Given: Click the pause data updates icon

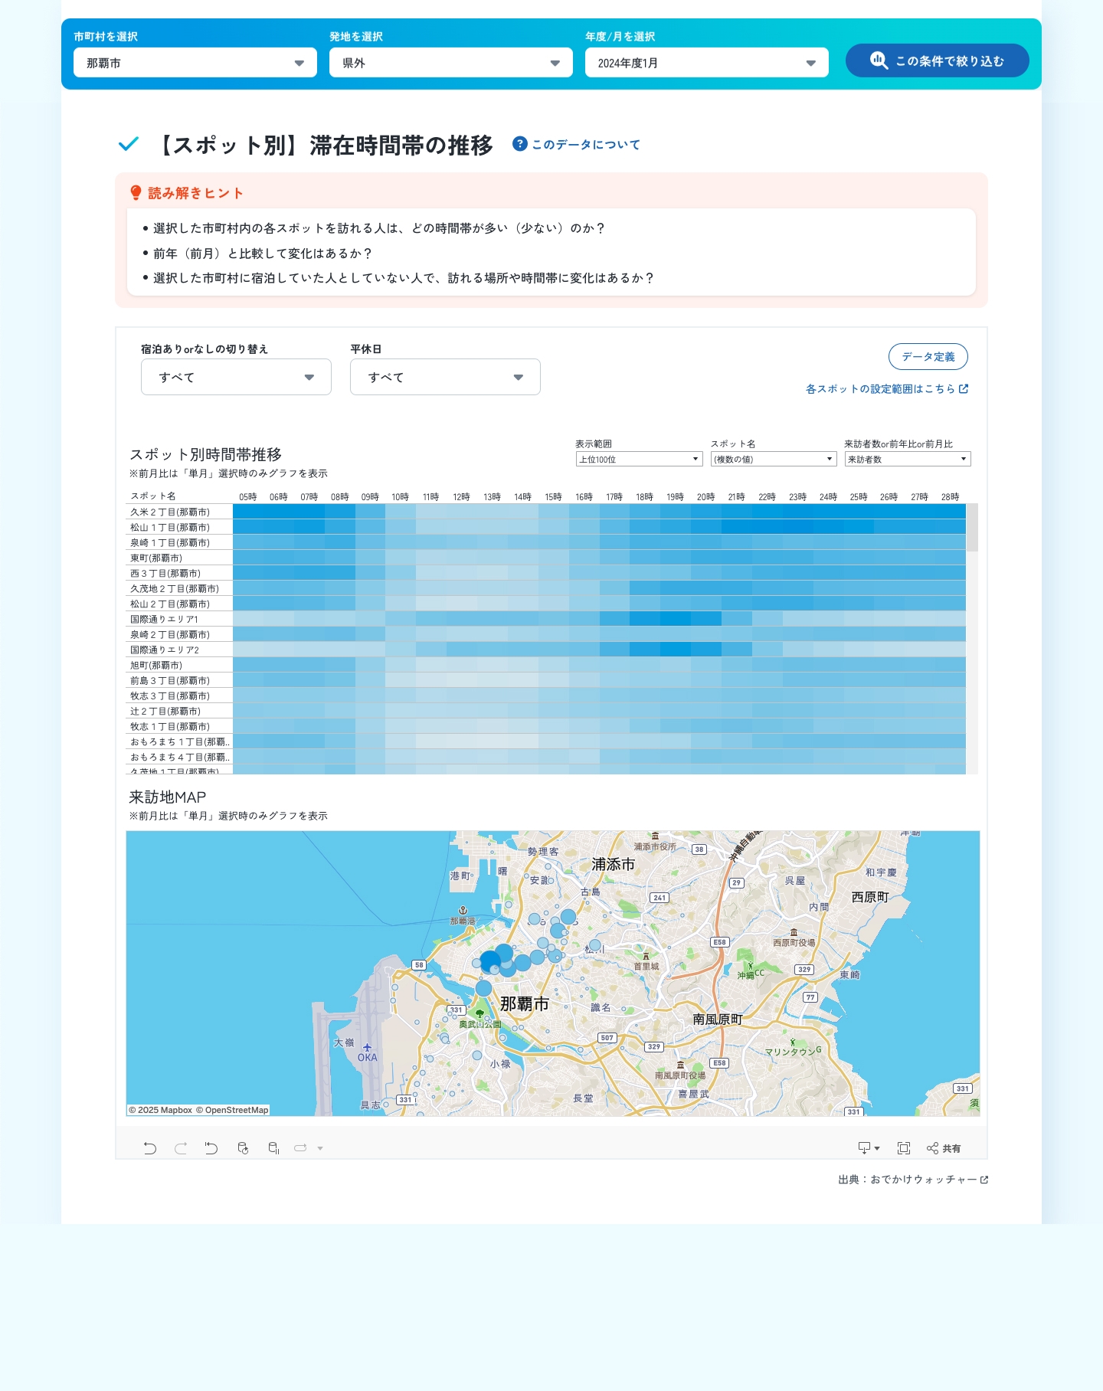Looking at the screenshot, I should 273,1147.
